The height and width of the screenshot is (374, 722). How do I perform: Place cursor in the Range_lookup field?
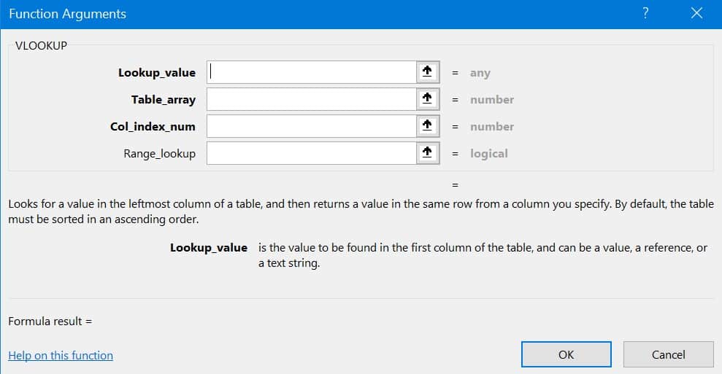312,153
